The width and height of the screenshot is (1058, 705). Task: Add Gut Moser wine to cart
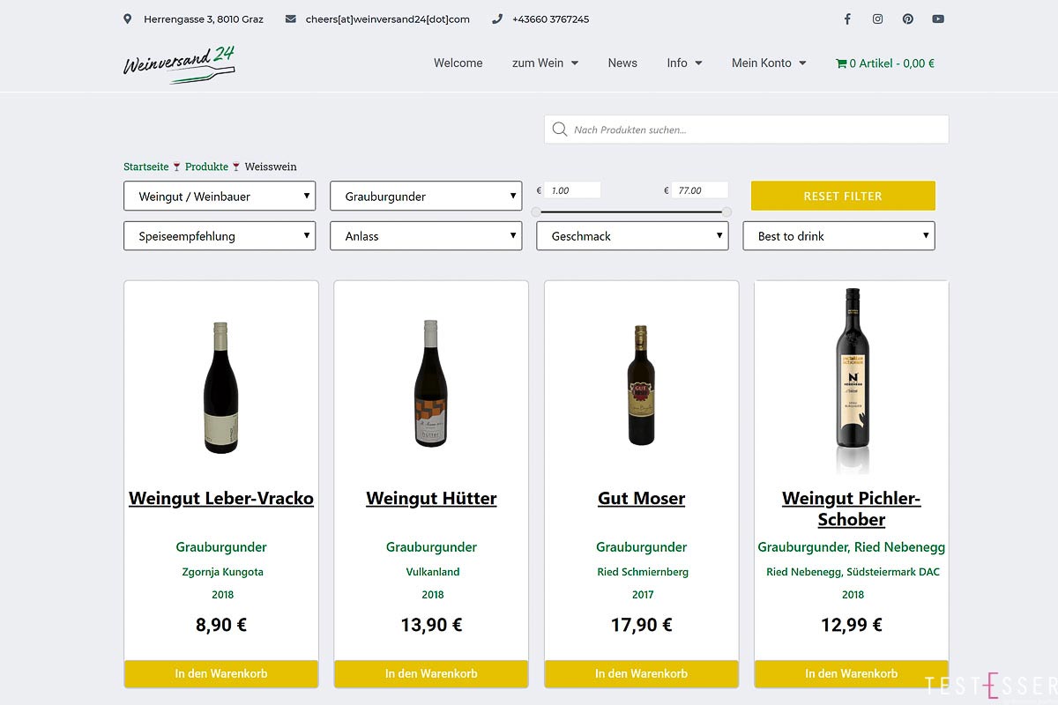coord(642,673)
